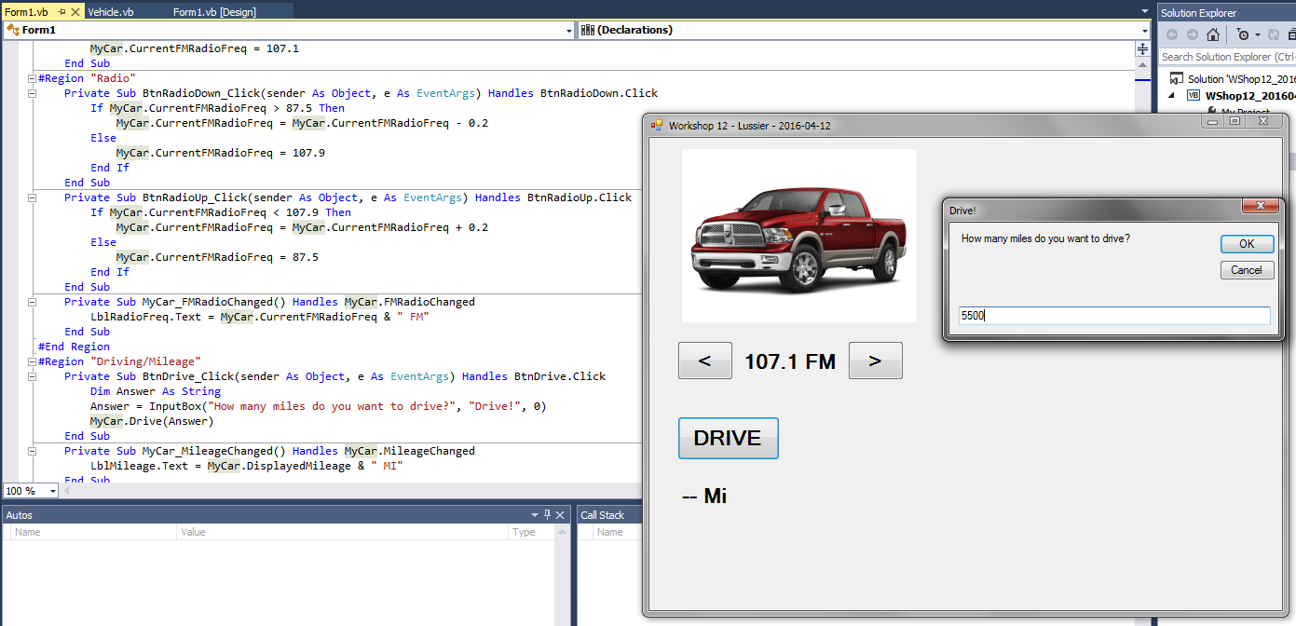1296x626 pixels.
Task: Switch to the Vehicle.vb tab
Action: tap(111, 11)
